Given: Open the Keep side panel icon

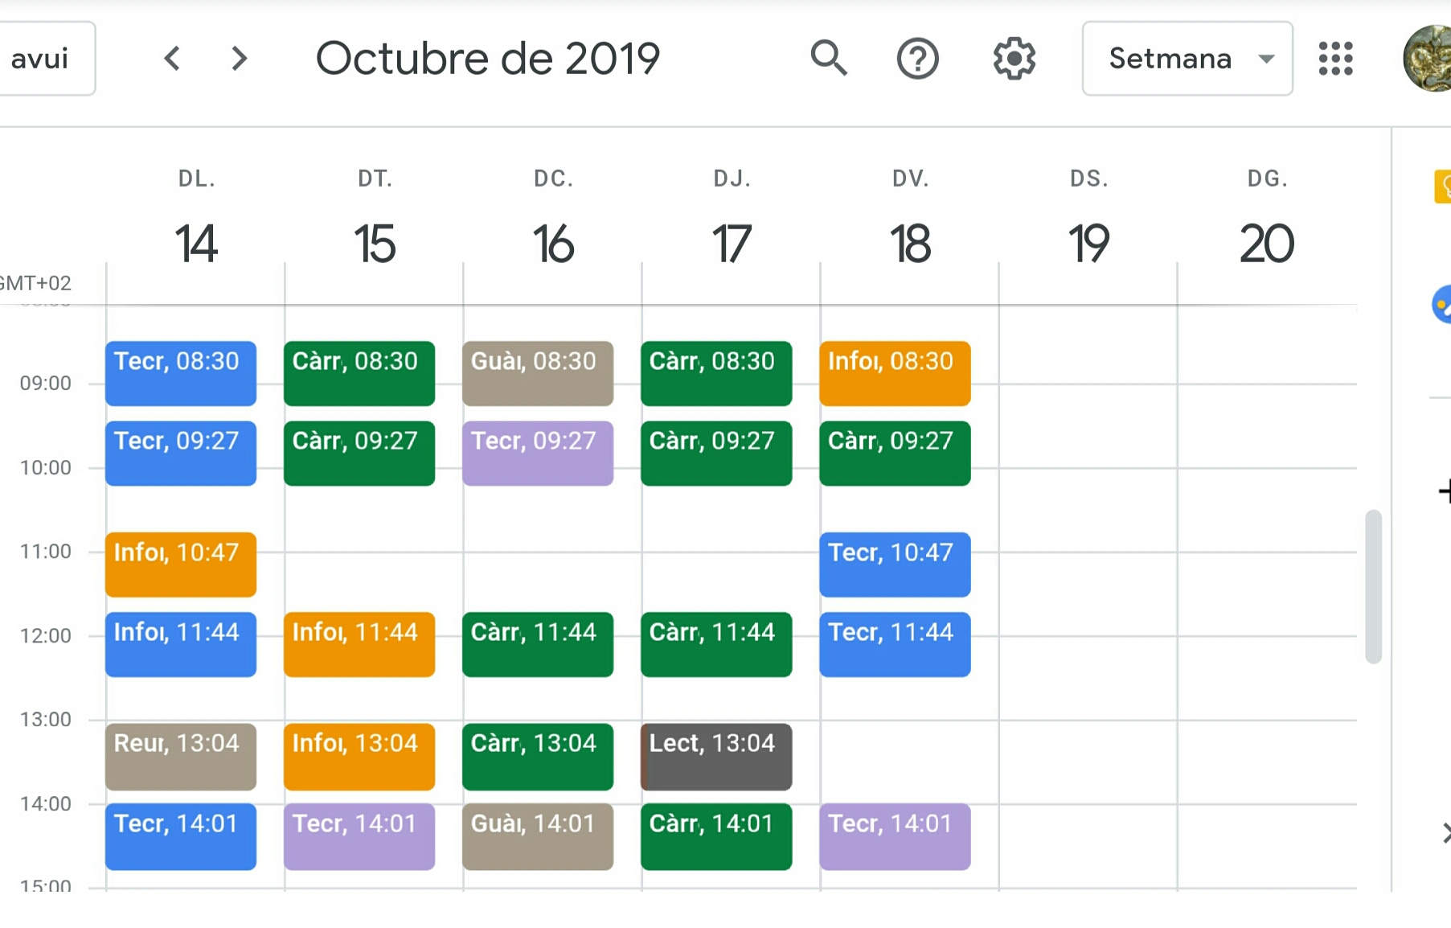Looking at the screenshot, I should click(x=1442, y=187).
